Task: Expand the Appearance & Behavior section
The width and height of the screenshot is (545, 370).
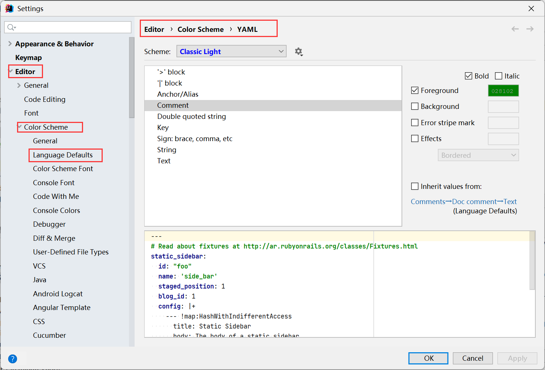Action: (x=10, y=44)
